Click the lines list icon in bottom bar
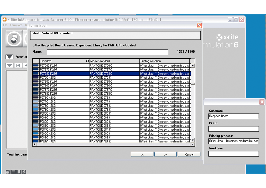 [13, 171]
